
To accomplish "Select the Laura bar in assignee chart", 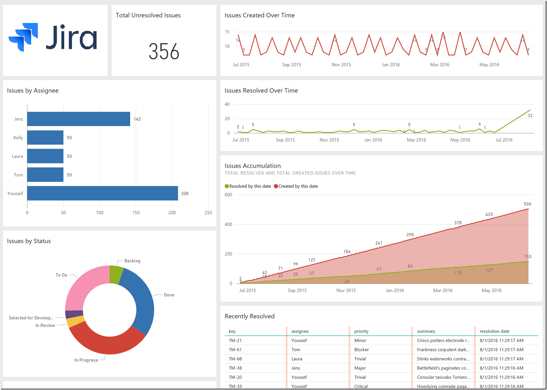I will (45, 156).
